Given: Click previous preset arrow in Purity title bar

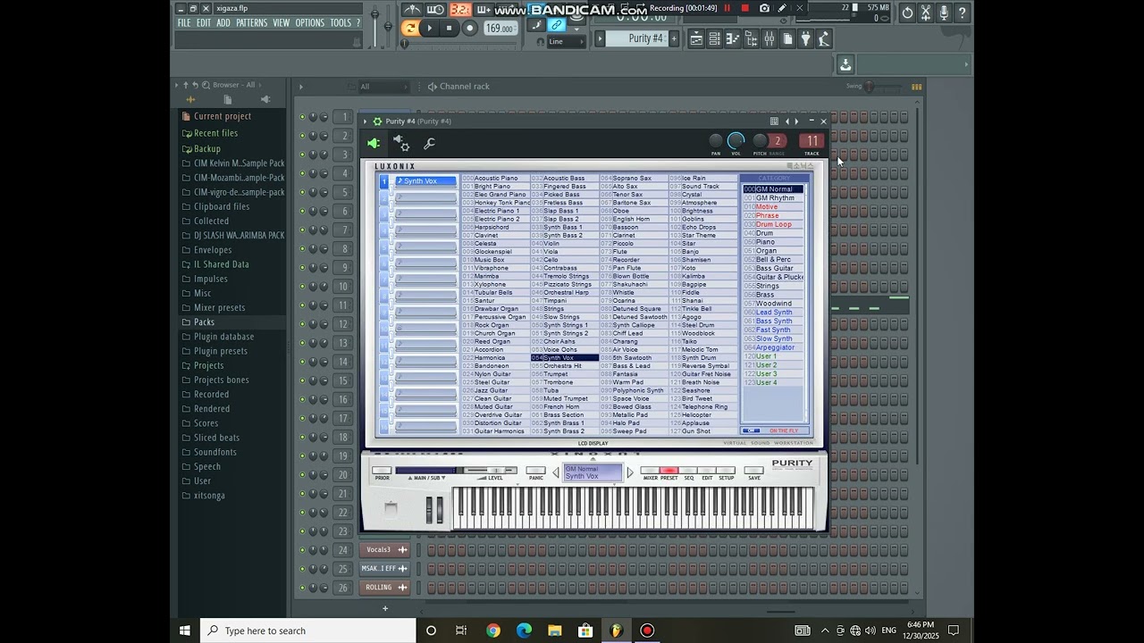Looking at the screenshot, I should [x=787, y=121].
